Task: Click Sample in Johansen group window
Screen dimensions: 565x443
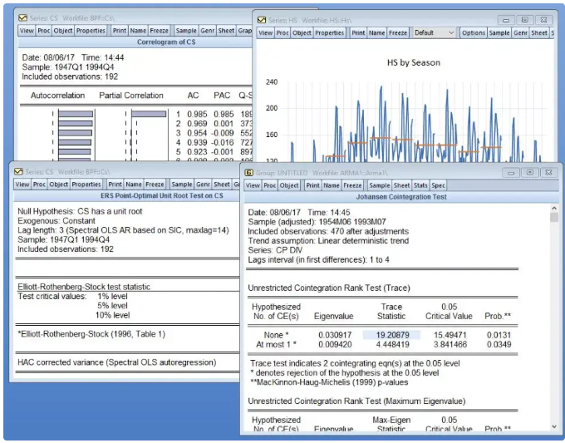Action: [380, 185]
